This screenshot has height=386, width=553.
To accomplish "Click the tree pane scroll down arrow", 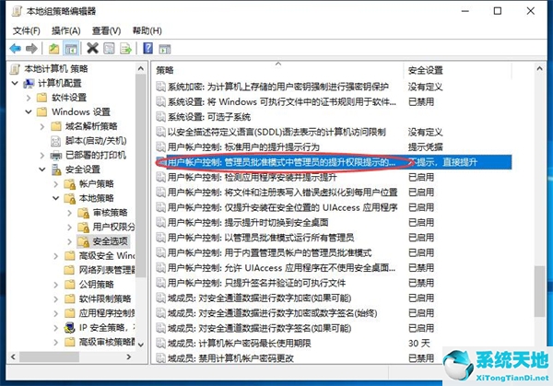I will pyautogui.click(x=141, y=345).
